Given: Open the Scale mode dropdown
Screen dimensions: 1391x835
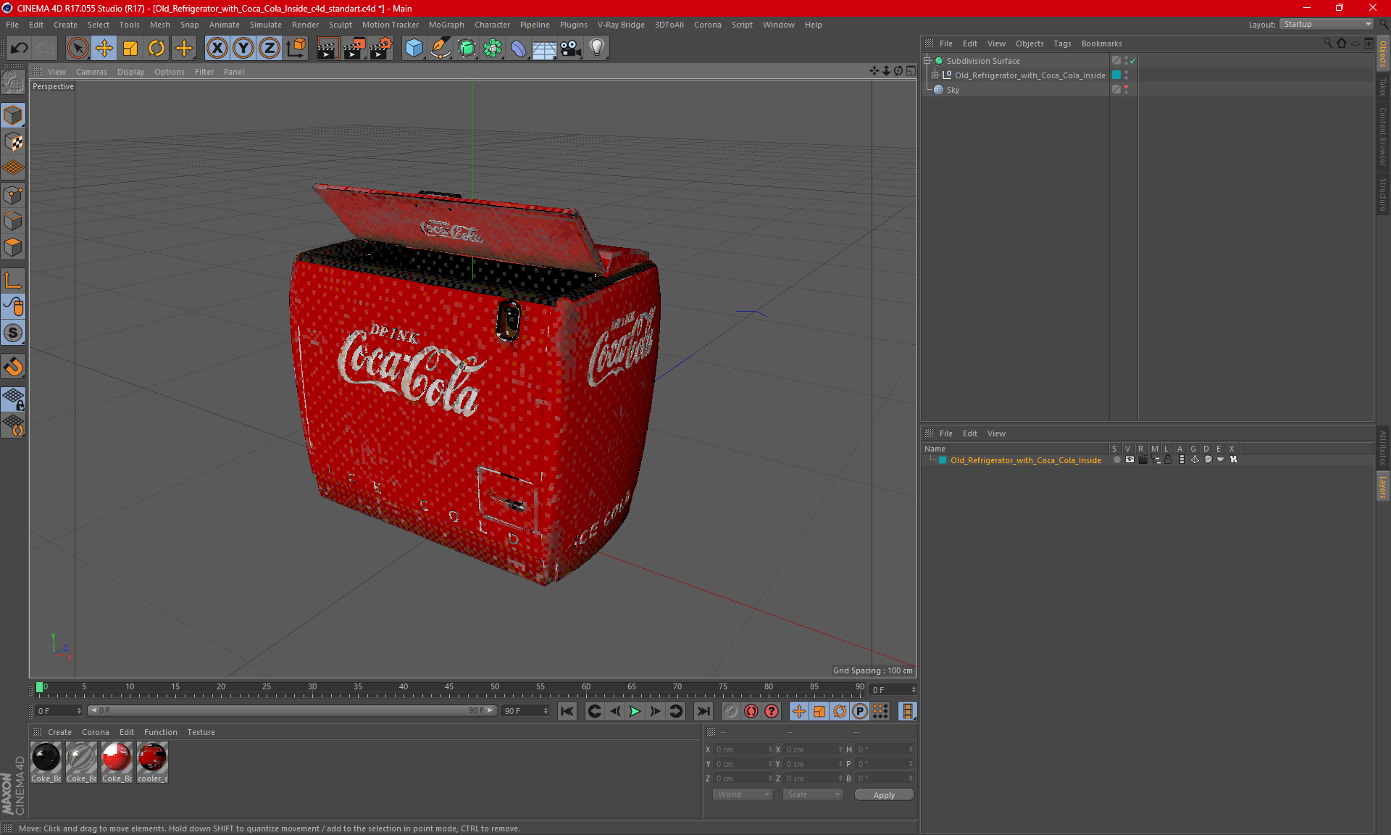Looking at the screenshot, I should 814,794.
